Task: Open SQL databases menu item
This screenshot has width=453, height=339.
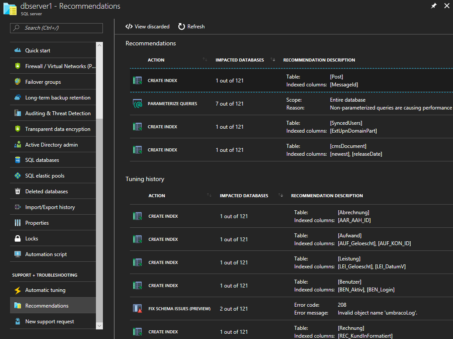Action: (x=42, y=160)
